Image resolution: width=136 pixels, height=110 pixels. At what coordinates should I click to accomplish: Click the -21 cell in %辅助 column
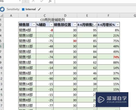pos(45,35)
